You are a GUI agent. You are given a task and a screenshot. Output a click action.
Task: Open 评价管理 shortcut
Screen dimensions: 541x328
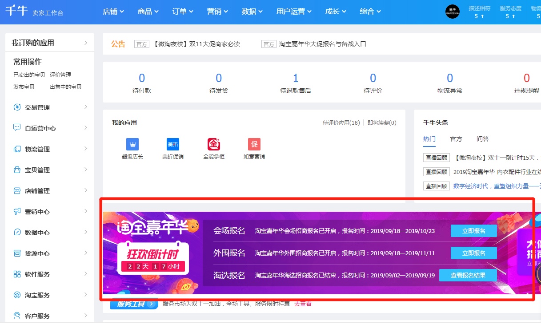(x=60, y=75)
